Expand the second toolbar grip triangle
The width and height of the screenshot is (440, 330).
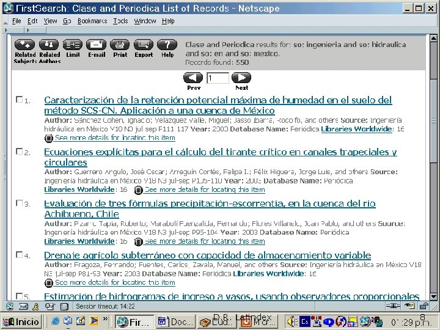click(x=28, y=30)
